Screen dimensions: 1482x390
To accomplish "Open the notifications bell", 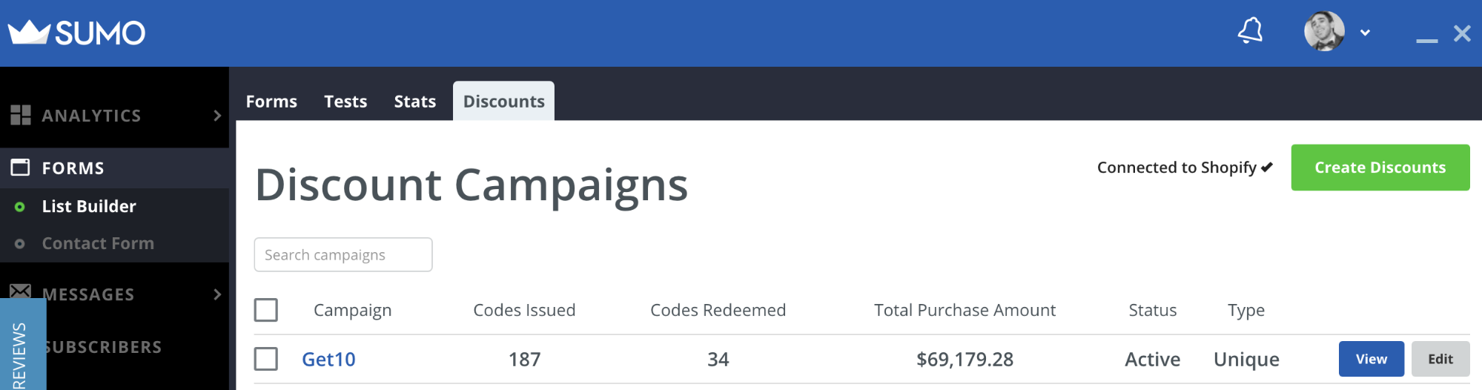I will click(1250, 31).
